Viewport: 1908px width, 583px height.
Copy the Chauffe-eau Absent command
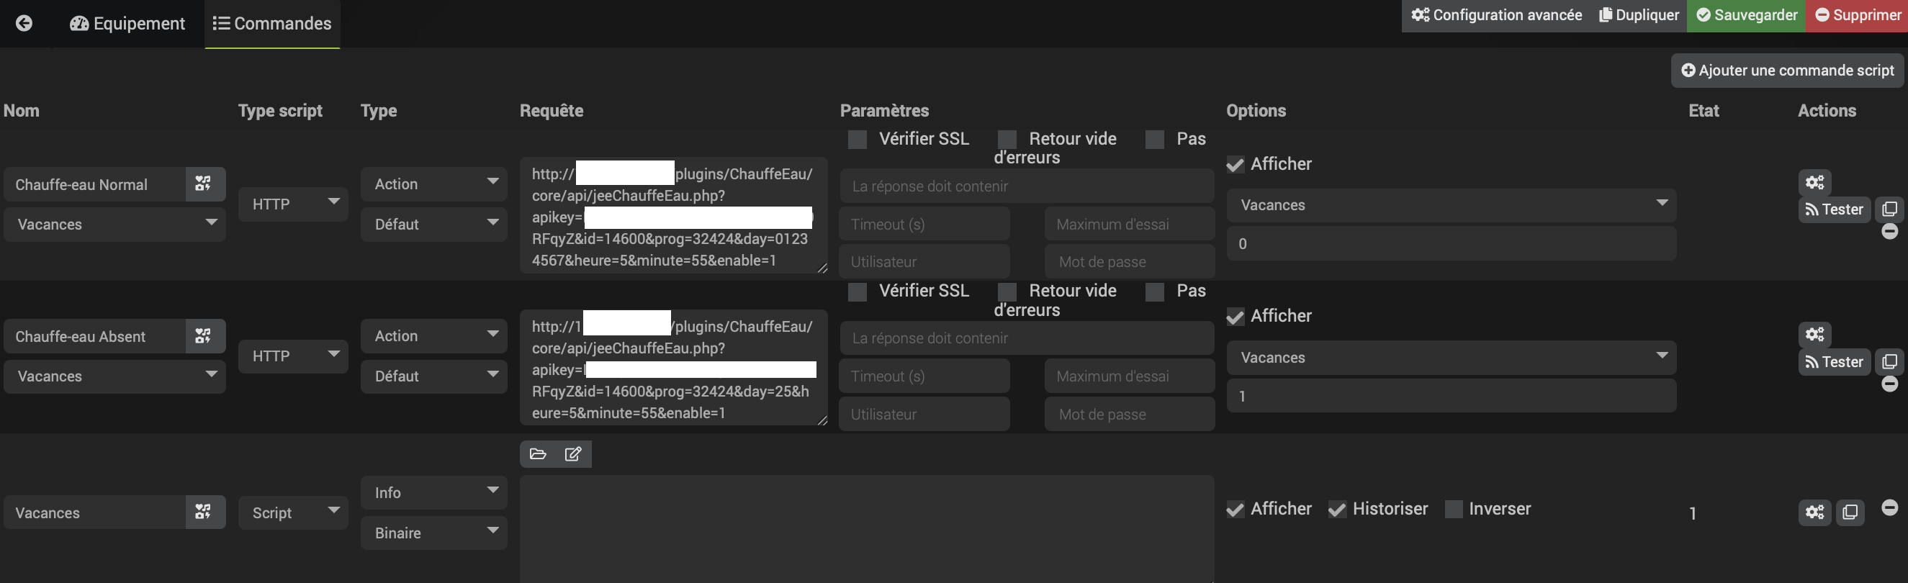(x=1889, y=361)
